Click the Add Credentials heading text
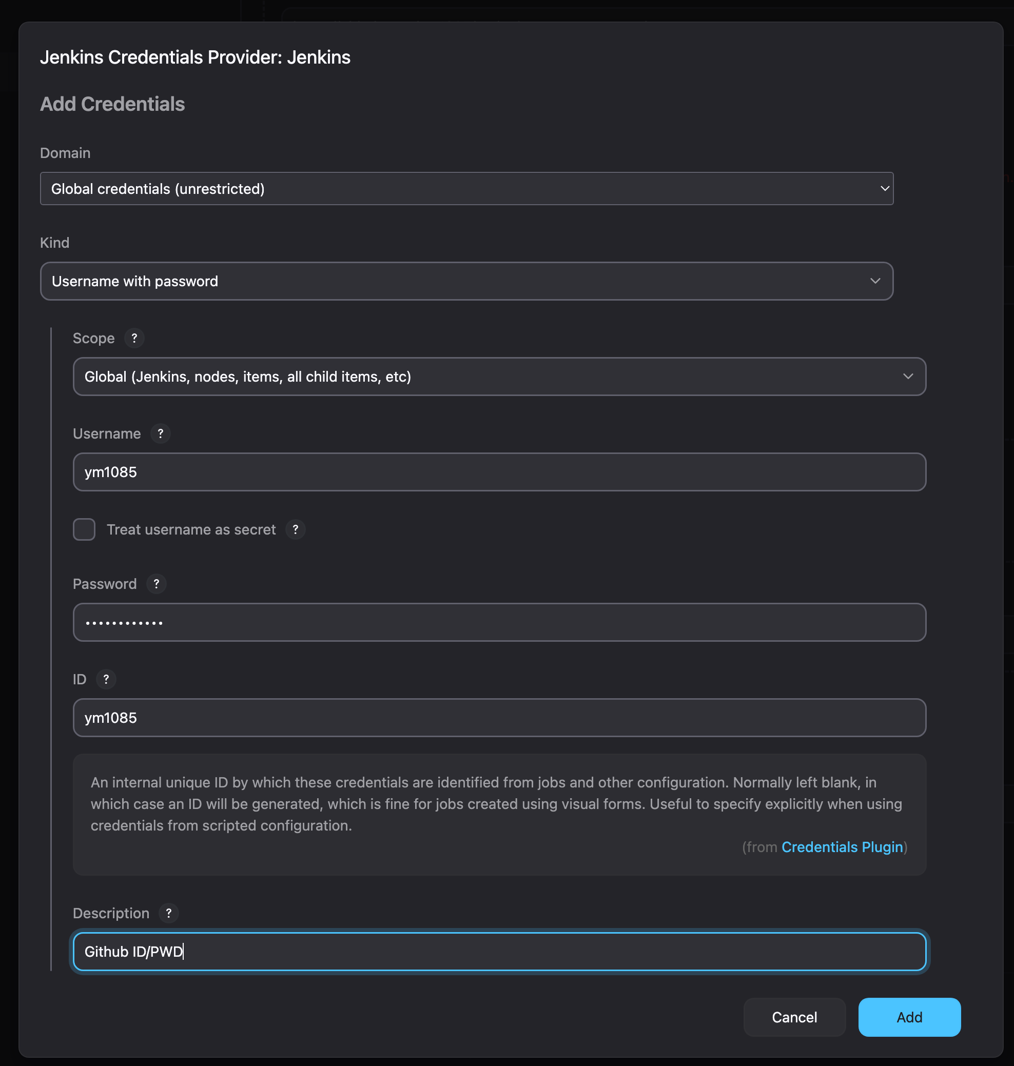1014x1066 pixels. click(112, 104)
